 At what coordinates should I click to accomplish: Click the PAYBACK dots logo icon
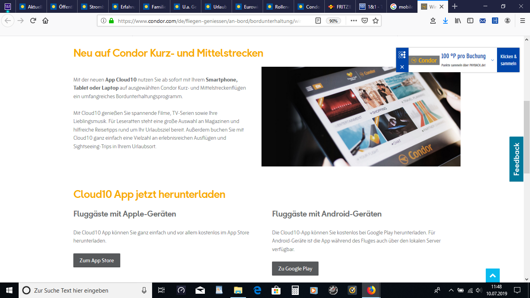402,55
